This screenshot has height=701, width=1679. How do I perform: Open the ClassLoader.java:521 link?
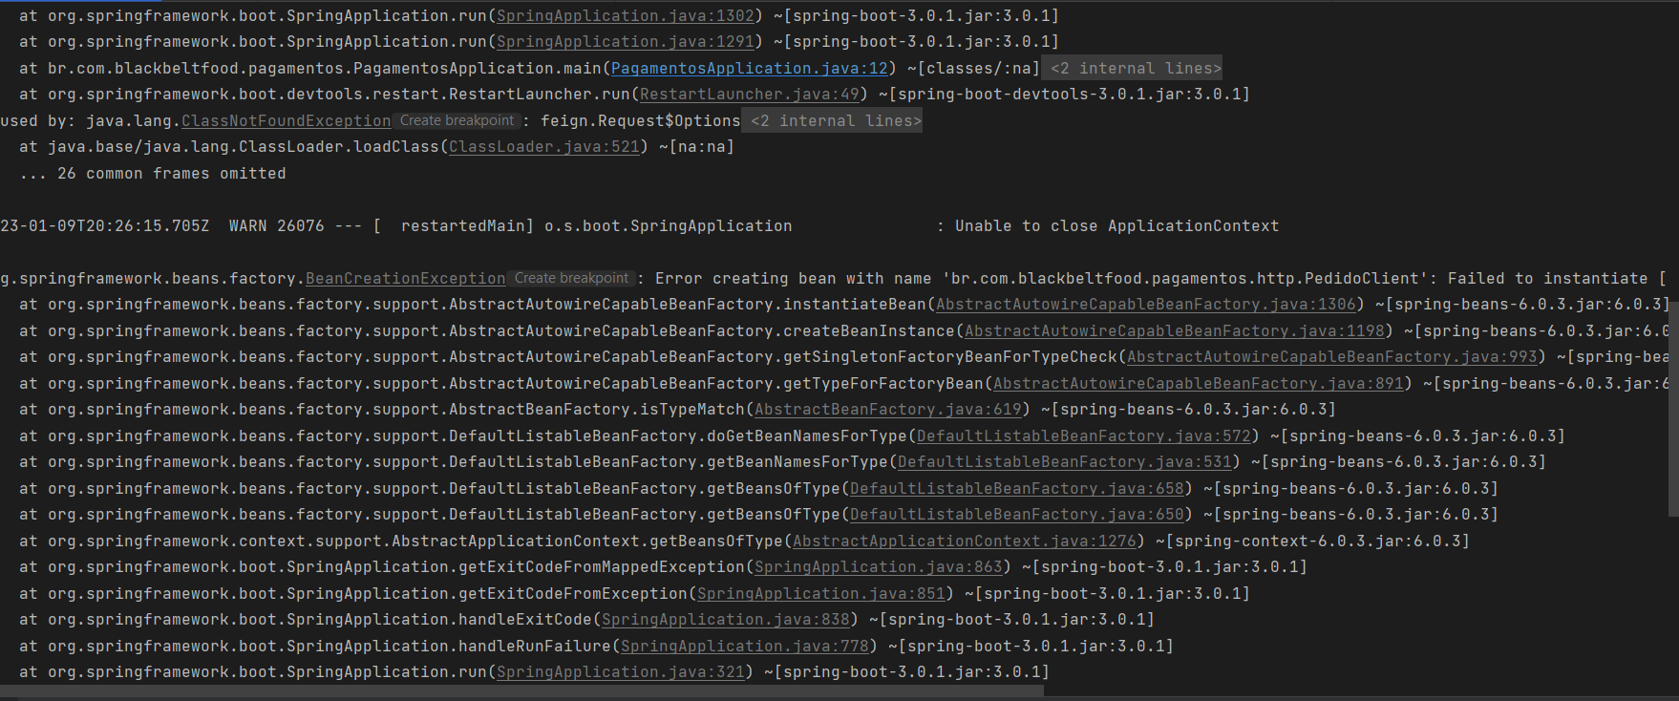click(543, 147)
